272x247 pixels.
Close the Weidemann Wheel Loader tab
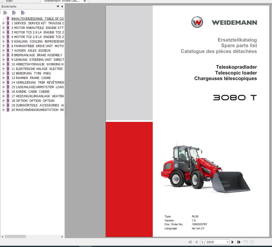pos(85,1)
